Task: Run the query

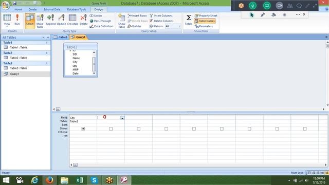Action: click(x=17, y=20)
